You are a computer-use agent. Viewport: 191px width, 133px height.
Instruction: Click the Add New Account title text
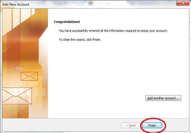(x=16, y=4)
